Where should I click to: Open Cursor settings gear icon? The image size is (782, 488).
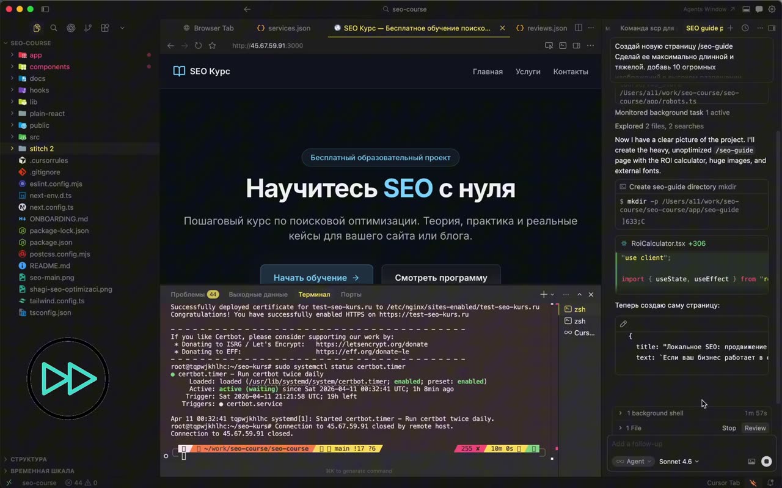(772, 9)
